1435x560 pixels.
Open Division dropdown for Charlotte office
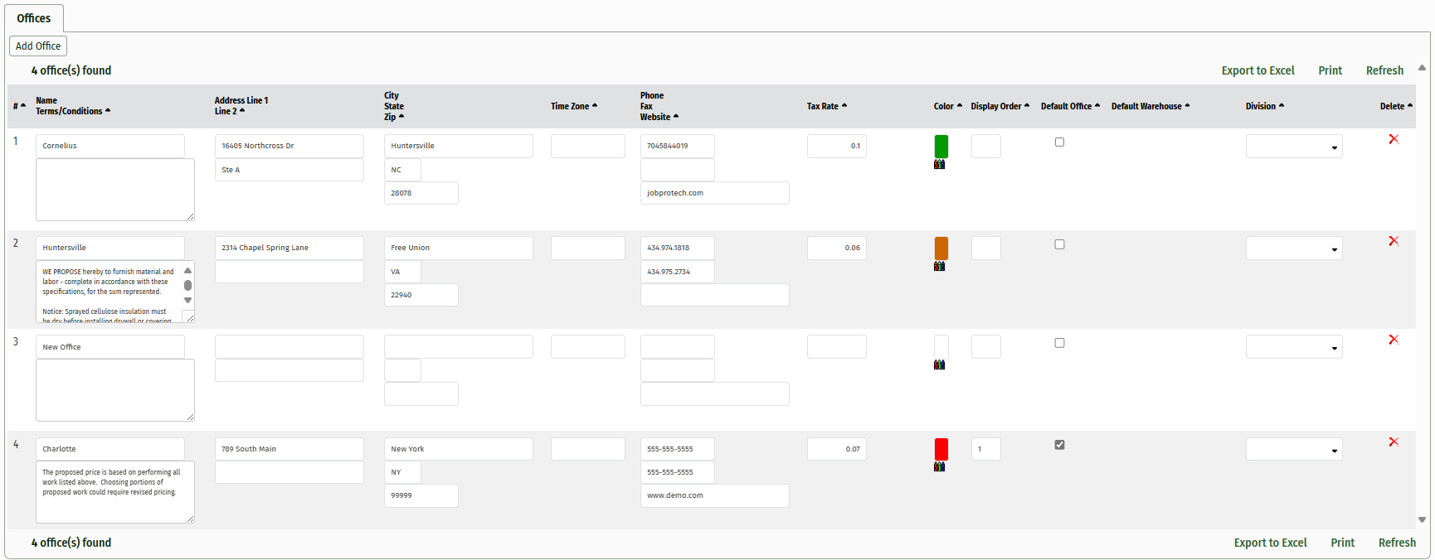(1293, 450)
